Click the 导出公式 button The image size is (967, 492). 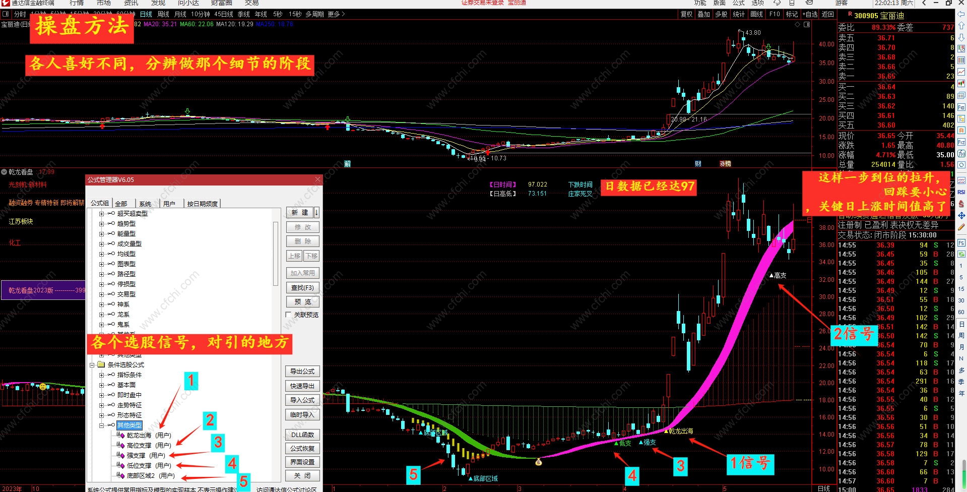point(302,371)
